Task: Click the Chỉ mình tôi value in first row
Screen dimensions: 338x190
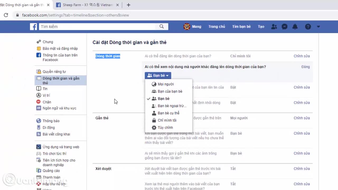Action: tap(240, 56)
